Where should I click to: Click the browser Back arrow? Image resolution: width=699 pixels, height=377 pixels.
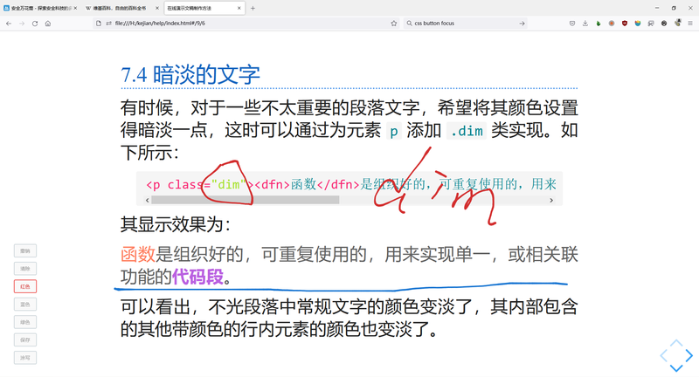click(x=9, y=24)
